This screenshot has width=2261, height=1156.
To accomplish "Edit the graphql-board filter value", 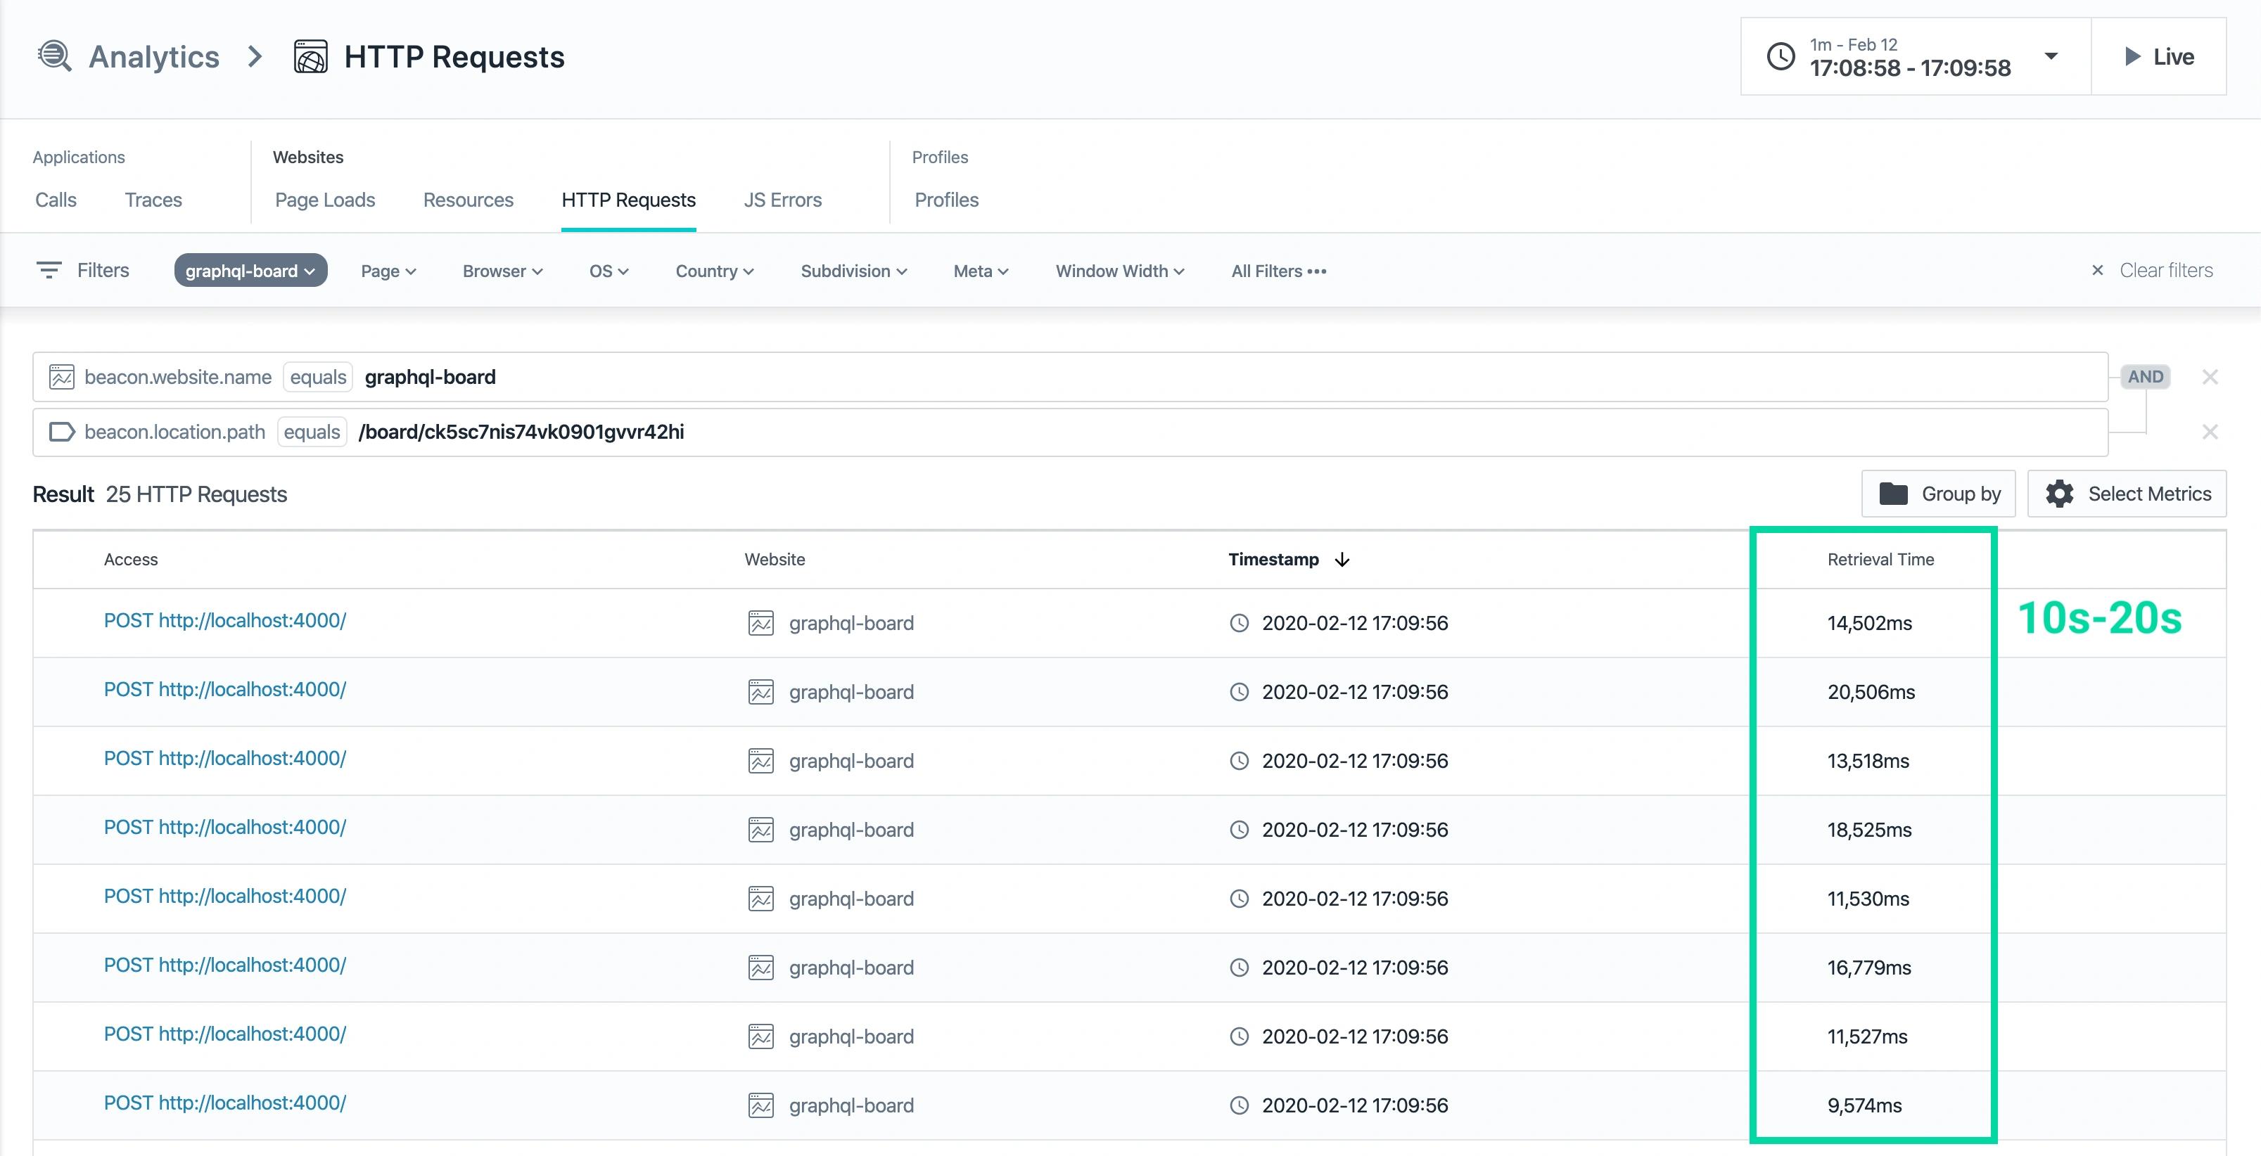I will (430, 377).
